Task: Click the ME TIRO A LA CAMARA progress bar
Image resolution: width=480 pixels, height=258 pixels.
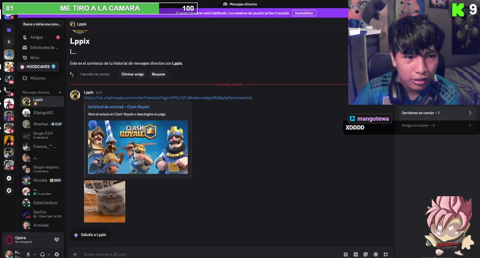Action: point(100,9)
